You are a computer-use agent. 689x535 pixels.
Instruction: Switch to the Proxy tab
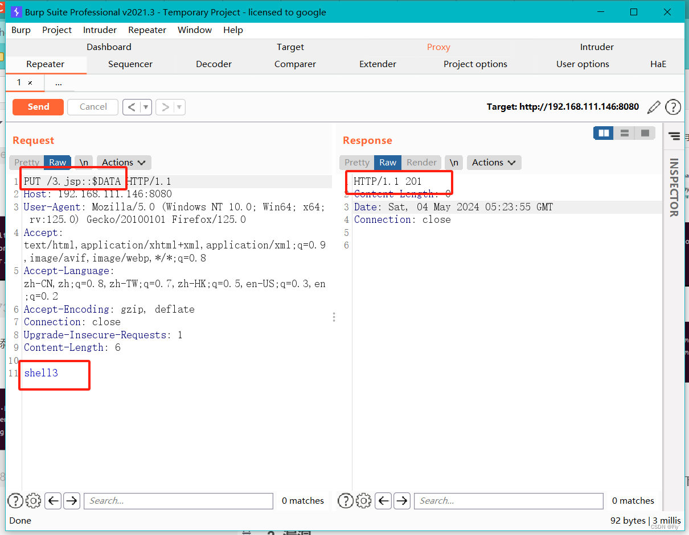pos(438,47)
